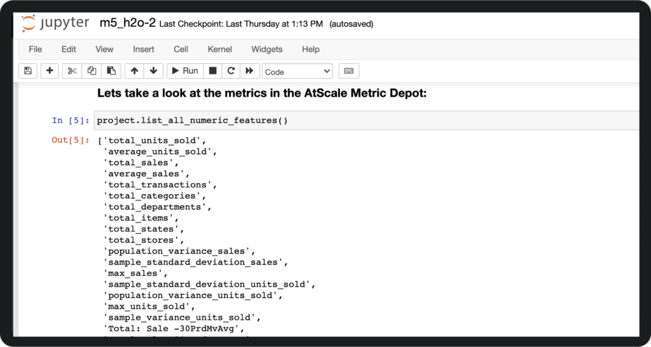Image resolution: width=651 pixels, height=347 pixels.
Task: Click 'population_variance_sales' in the output
Action: point(177,251)
